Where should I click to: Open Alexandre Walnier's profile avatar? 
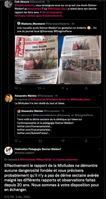pos(9,98)
